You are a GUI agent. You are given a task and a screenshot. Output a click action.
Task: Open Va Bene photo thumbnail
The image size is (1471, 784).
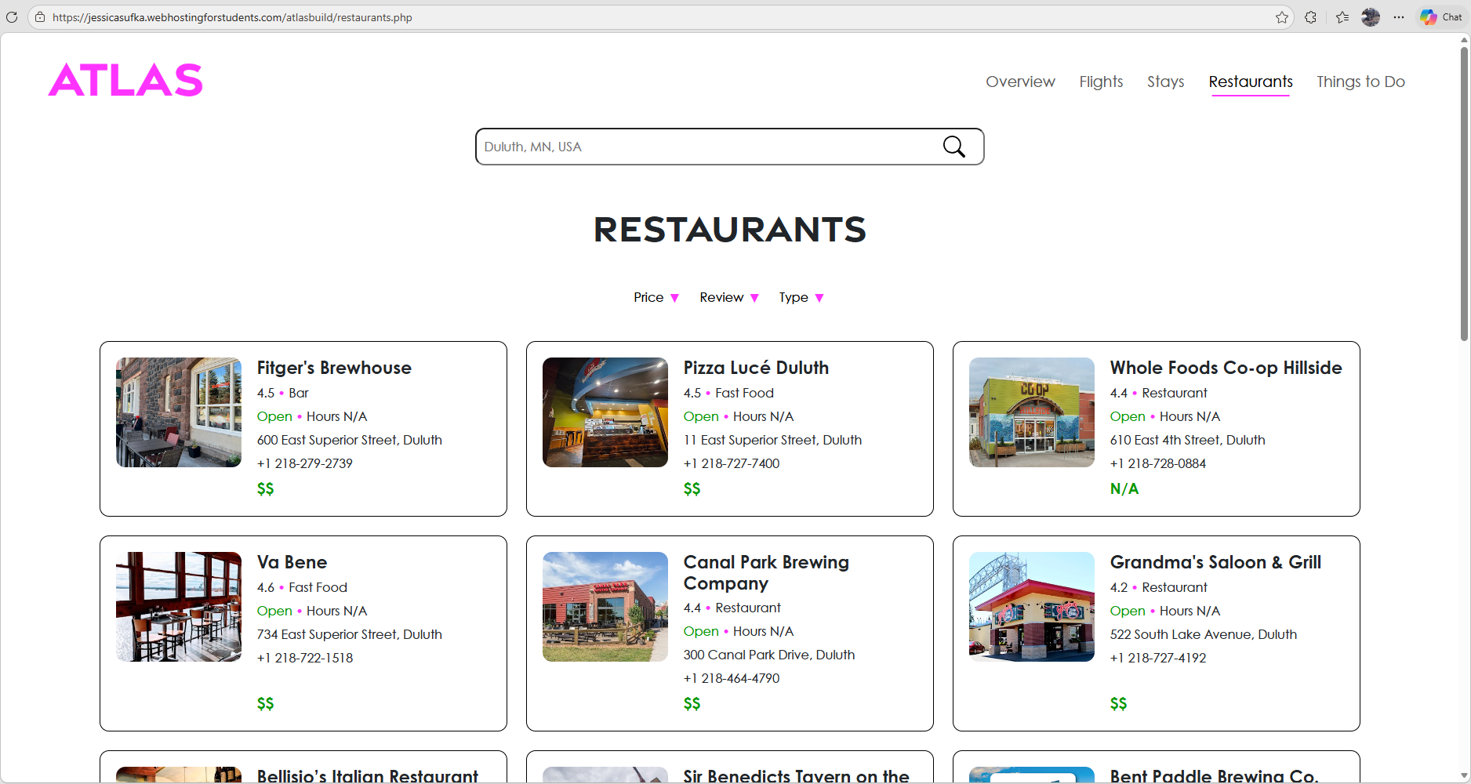pos(179,607)
